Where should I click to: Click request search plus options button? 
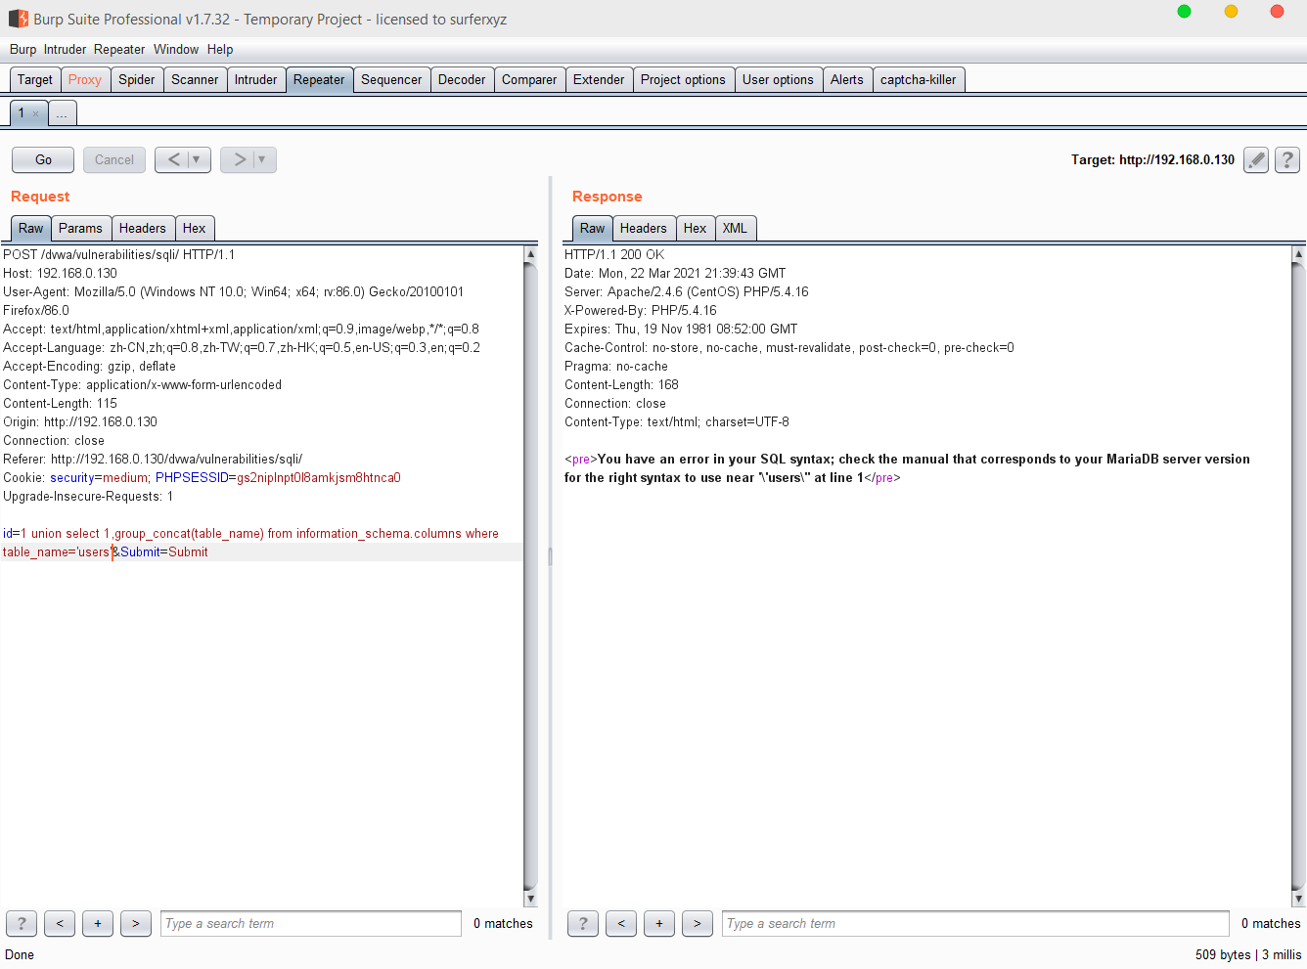[x=98, y=923]
